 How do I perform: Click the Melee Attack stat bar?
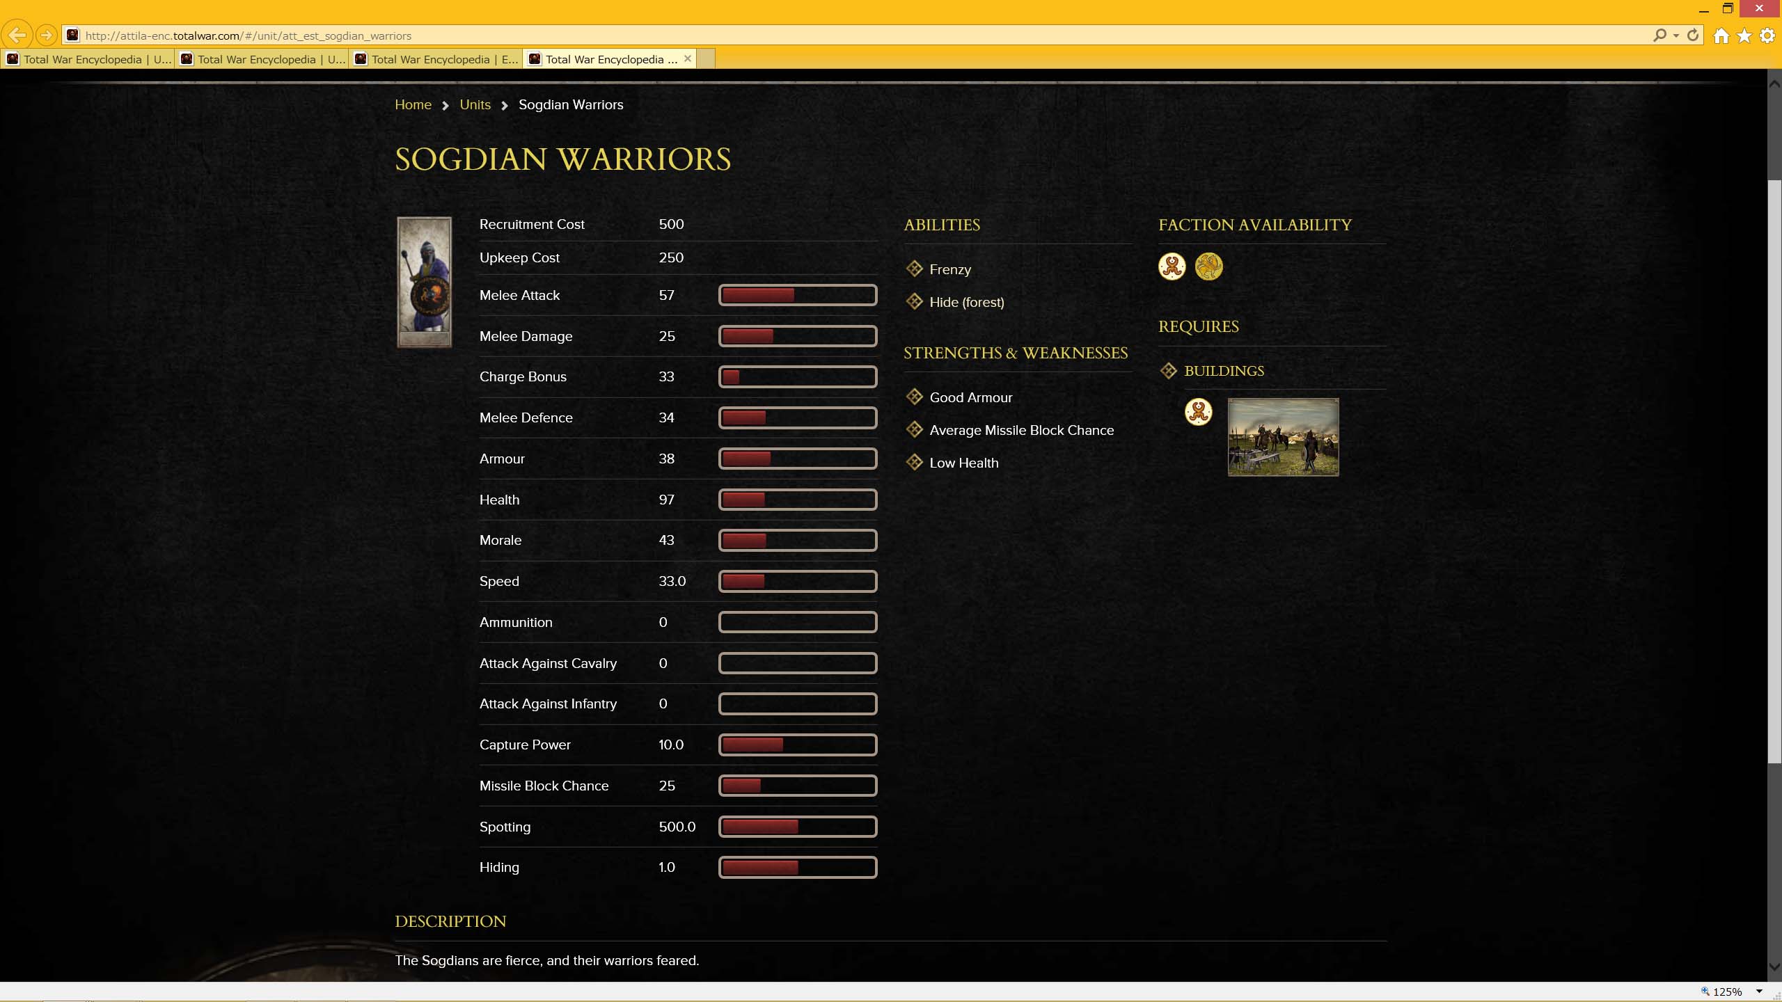pos(798,295)
